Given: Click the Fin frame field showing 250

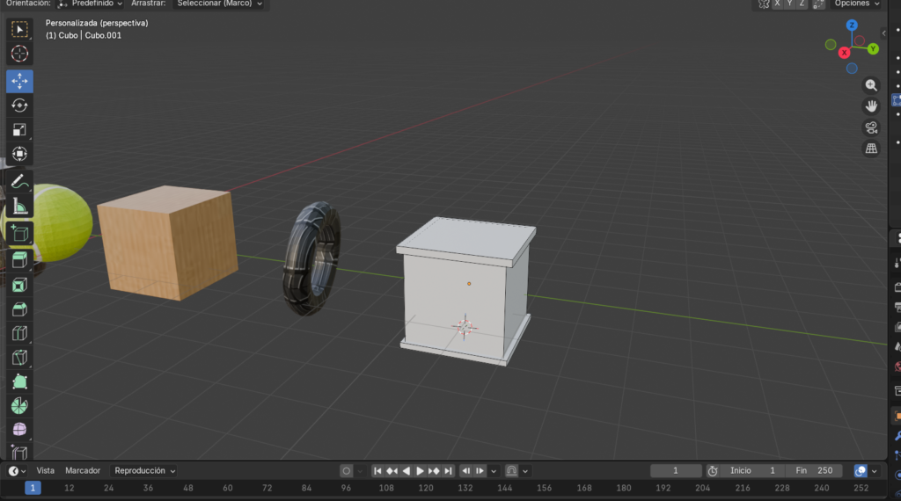Looking at the screenshot, I should [x=814, y=471].
